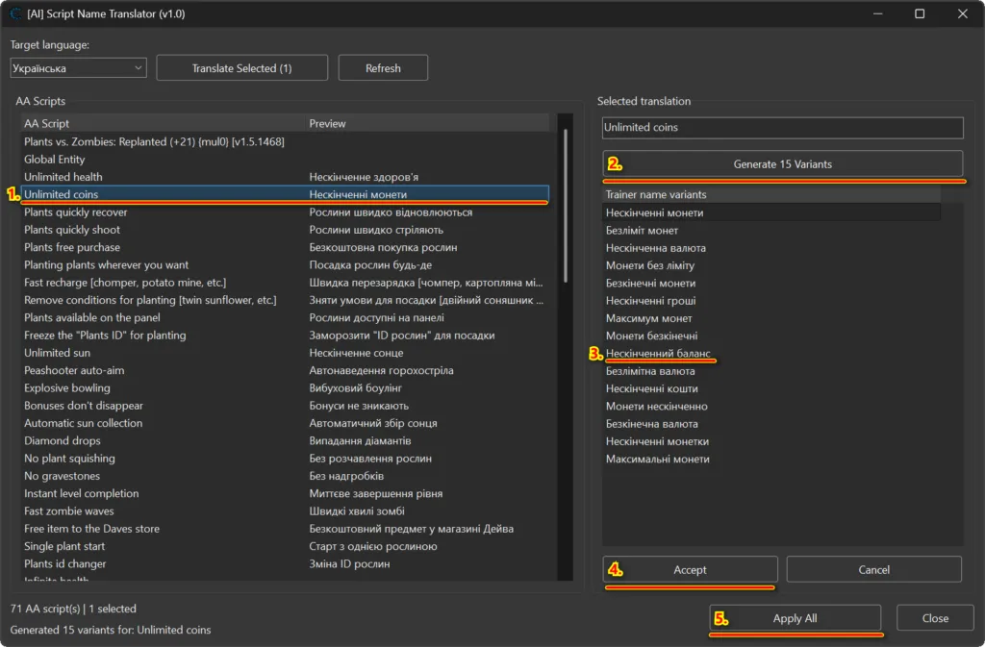
Task: Select the 'Unlimited sun' row
Action: click(x=285, y=353)
